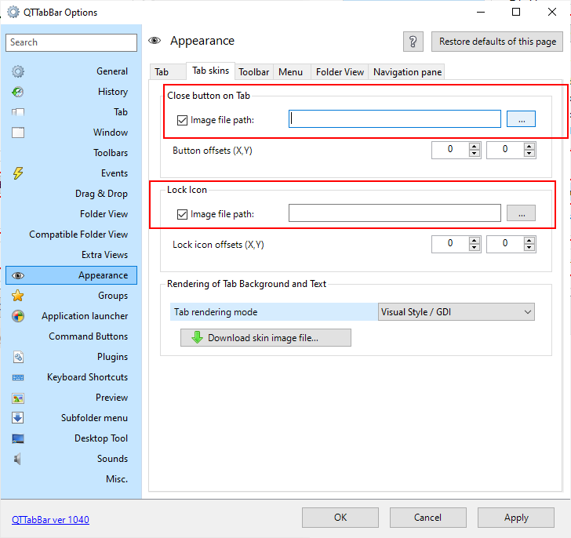Image resolution: width=571 pixels, height=538 pixels.
Task: Open Keyboard Shortcuts icon in sidebar
Action: point(18,377)
